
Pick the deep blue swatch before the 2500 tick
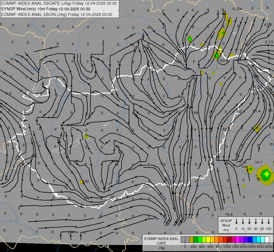[250, 239]
